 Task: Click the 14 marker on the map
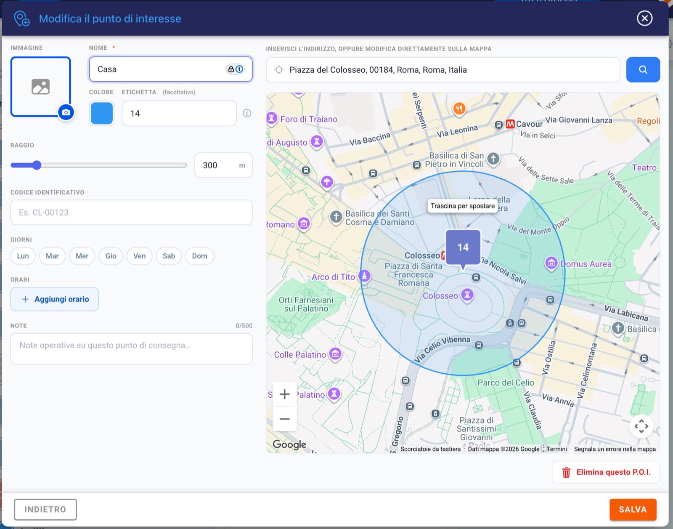coord(463,248)
